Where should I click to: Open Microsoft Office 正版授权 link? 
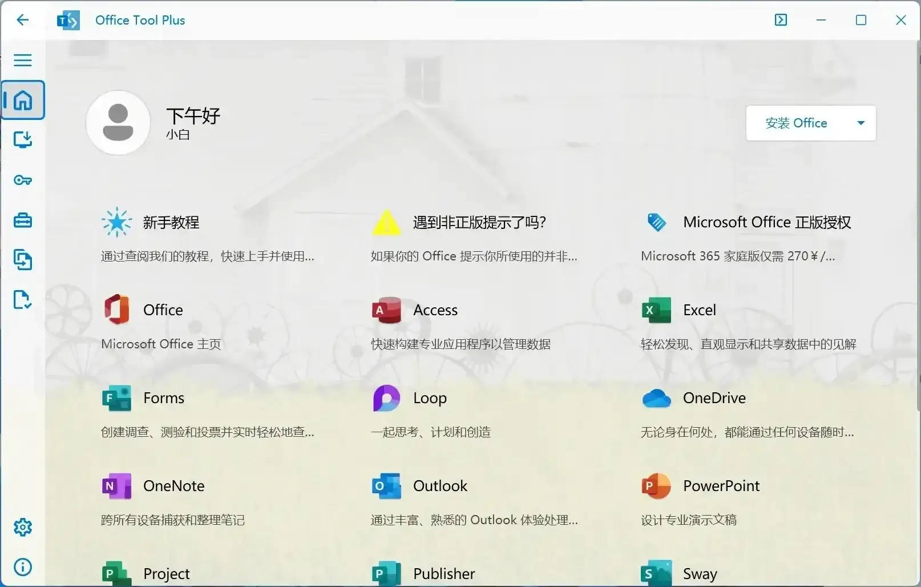coord(767,222)
